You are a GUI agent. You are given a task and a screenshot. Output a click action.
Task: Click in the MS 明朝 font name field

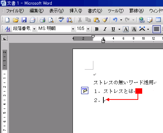click(x=54, y=29)
